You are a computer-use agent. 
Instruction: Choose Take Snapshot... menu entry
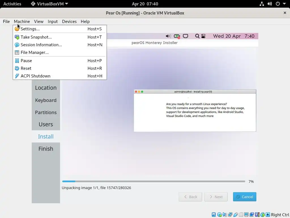click(60, 37)
